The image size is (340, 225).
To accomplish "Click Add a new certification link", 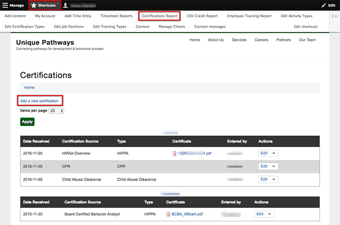I will [39, 100].
